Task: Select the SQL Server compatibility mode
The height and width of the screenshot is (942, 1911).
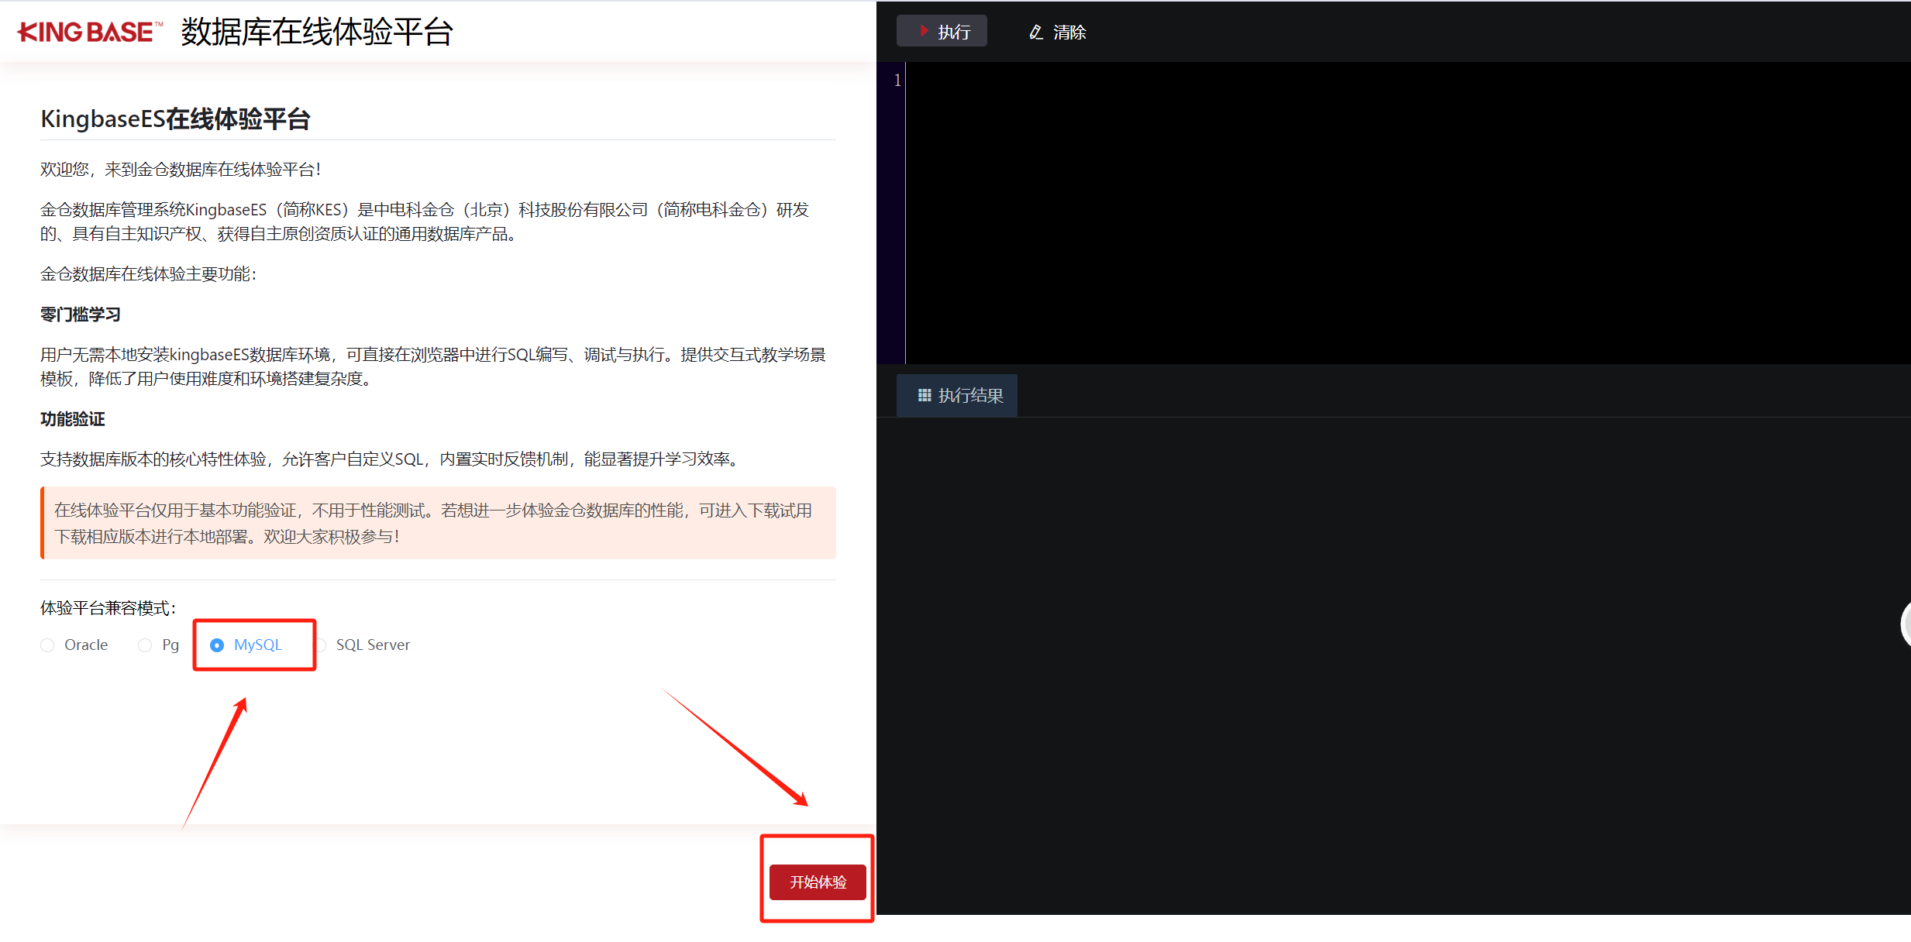Action: [x=364, y=645]
